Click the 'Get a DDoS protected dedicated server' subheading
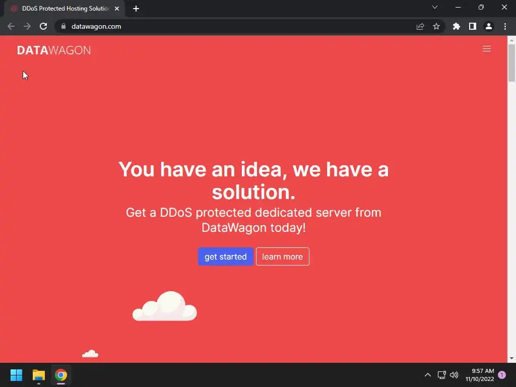The height and width of the screenshot is (387, 516). pos(253,220)
